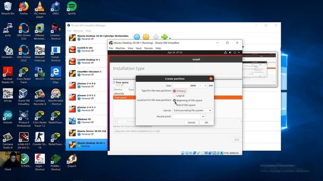Confirm Create partition with OK
Screen dimensions: 323x181
[206, 123]
